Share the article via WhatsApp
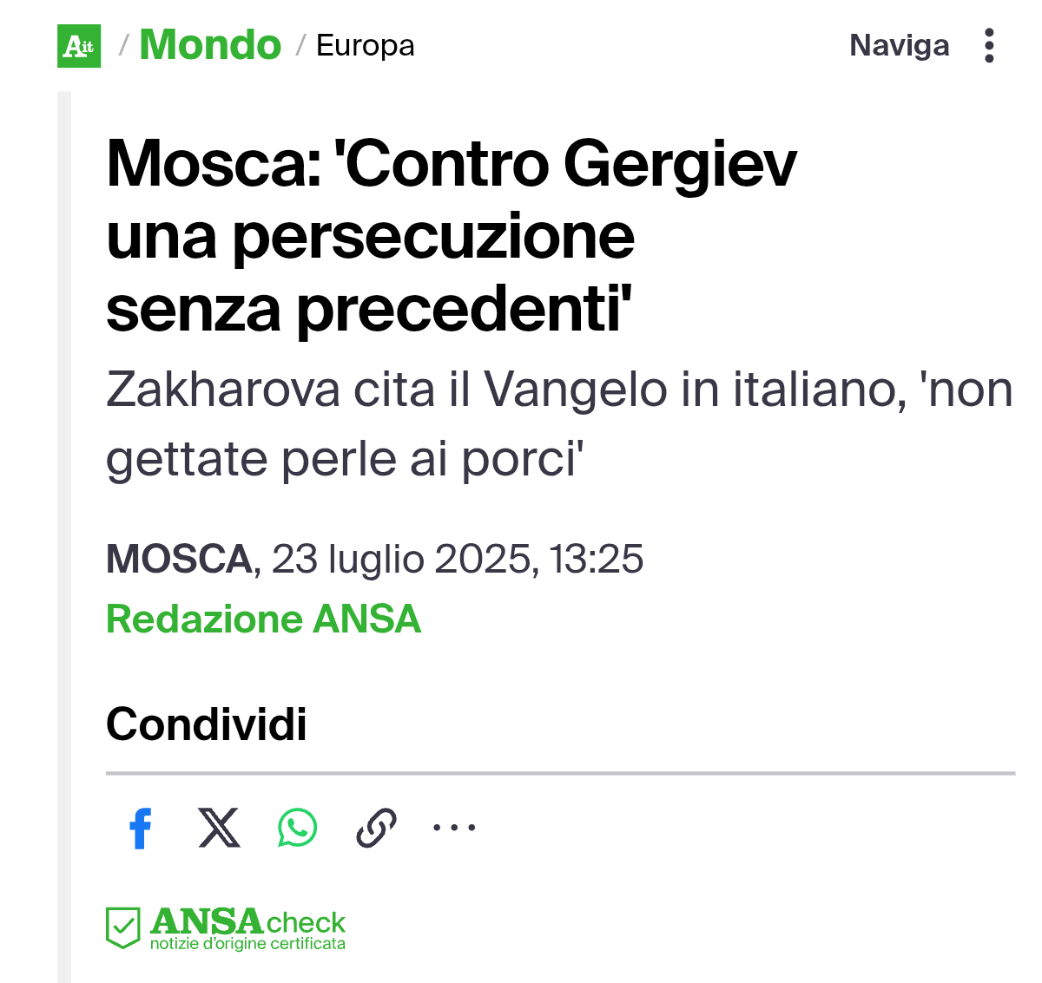 (297, 828)
